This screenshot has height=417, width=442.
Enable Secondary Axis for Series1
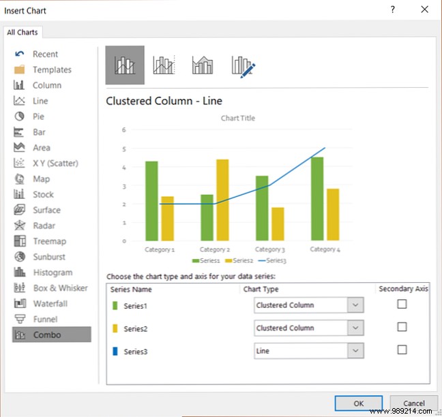(x=402, y=304)
